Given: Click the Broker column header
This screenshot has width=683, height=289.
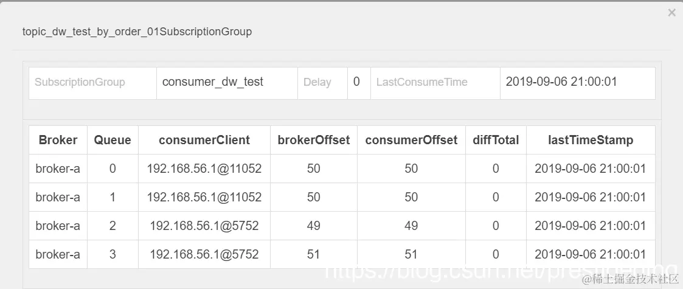Looking at the screenshot, I should point(58,140).
